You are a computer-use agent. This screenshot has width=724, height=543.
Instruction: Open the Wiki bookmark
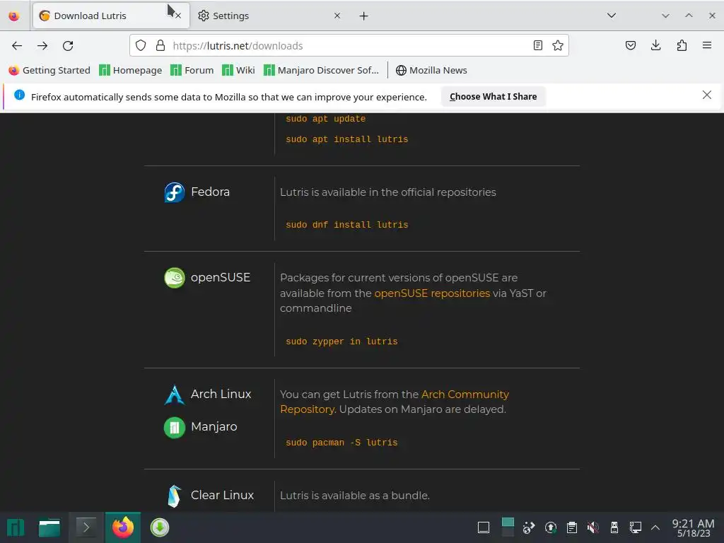coord(239,70)
